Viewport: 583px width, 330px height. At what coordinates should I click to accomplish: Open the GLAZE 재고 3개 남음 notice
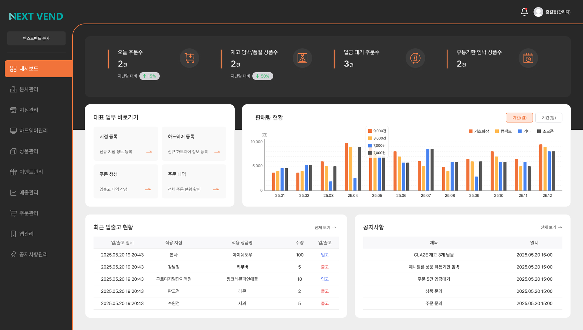pos(433,255)
